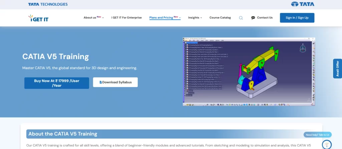
Task: Download the Syllabus file
Action: click(x=115, y=82)
